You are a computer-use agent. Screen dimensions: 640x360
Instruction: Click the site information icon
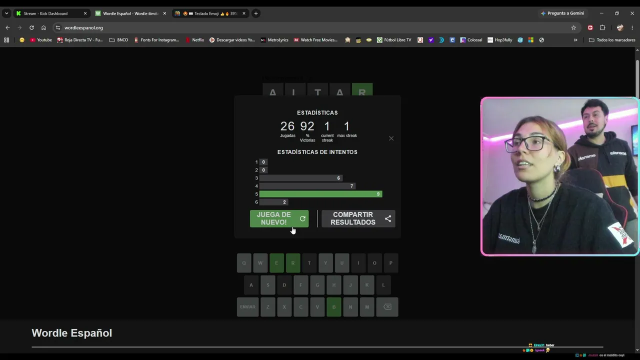coord(58,27)
